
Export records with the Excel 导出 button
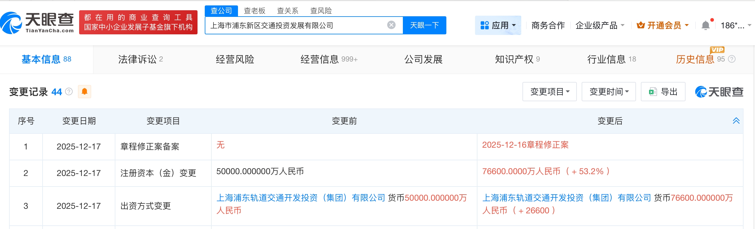click(x=663, y=92)
